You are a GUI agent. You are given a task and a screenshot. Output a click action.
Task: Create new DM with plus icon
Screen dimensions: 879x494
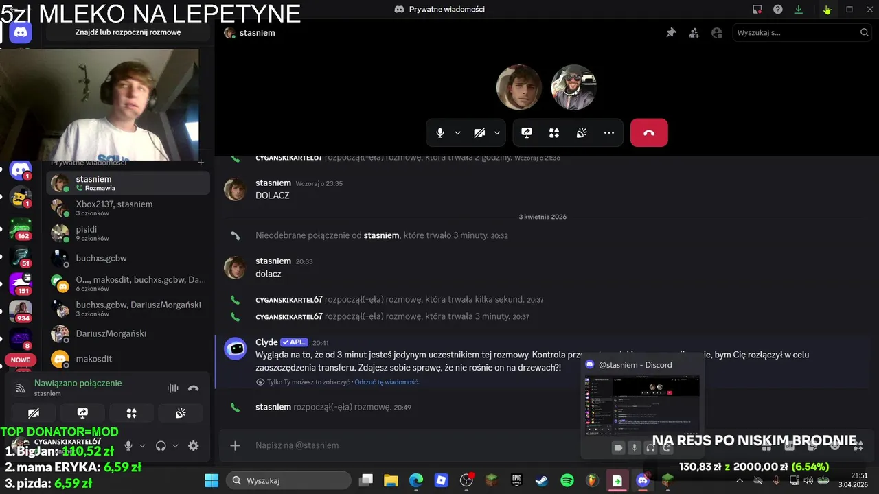(x=201, y=163)
